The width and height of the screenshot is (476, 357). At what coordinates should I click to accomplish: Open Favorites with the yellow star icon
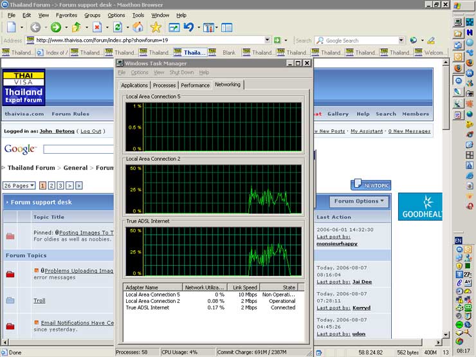pyautogui.click(x=156, y=27)
